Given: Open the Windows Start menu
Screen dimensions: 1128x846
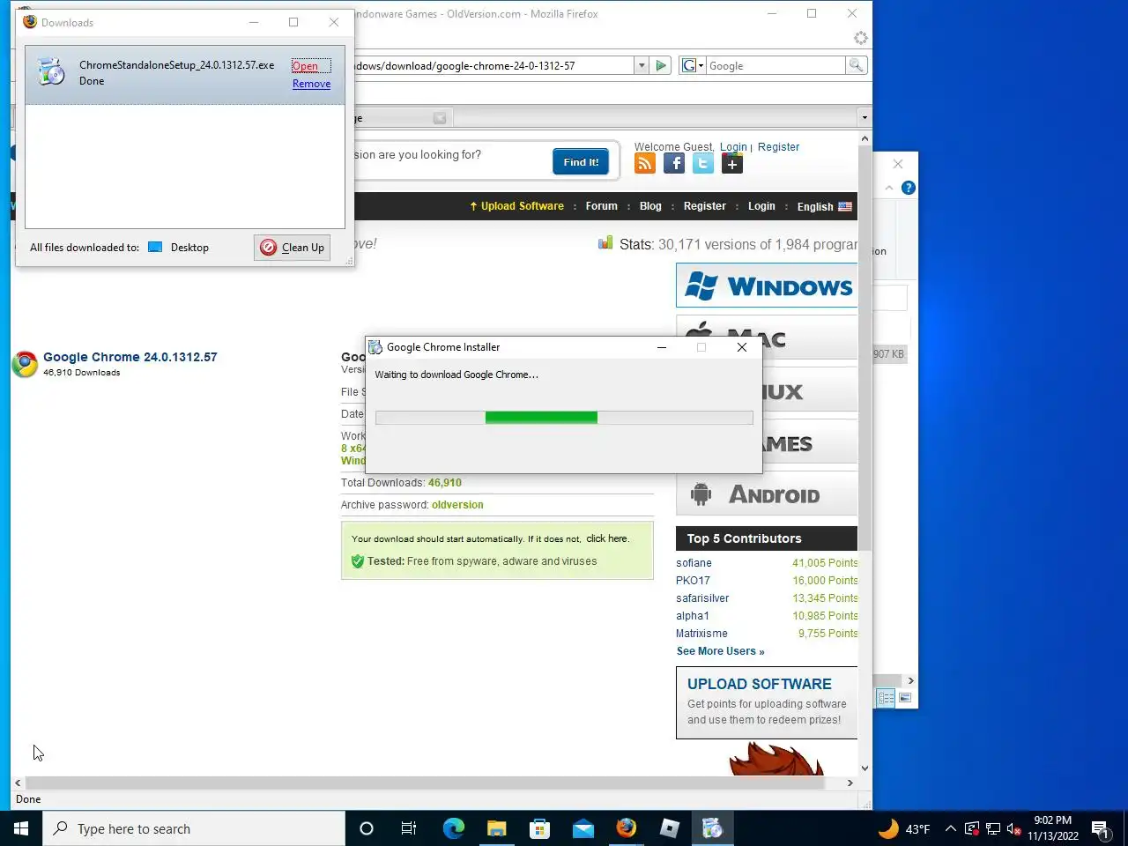Looking at the screenshot, I should 21,828.
